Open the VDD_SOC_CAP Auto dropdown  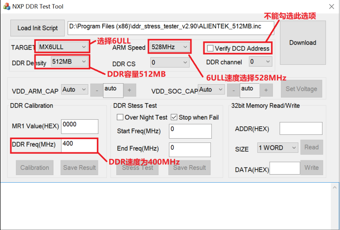[x=211, y=89]
